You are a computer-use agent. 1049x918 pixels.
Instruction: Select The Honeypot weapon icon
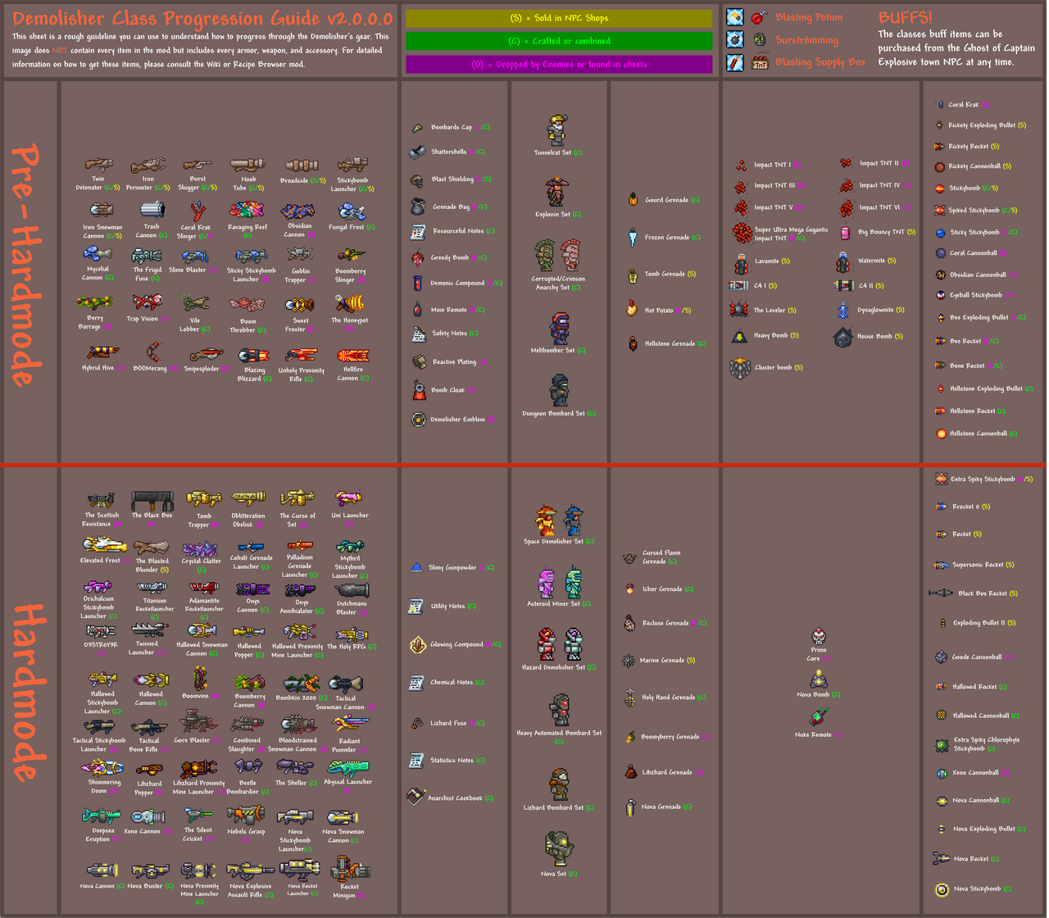tap(349, 304)
